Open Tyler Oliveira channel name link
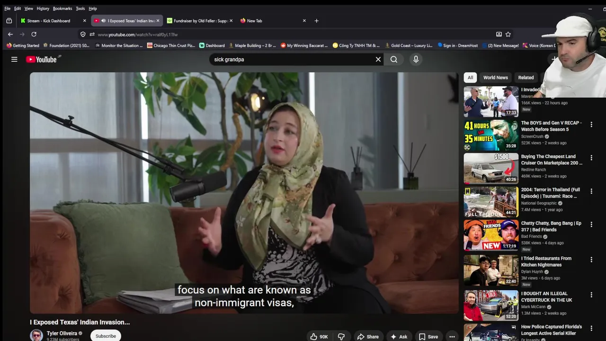Viewport: 606px width, 341px height. pos(62,333)
